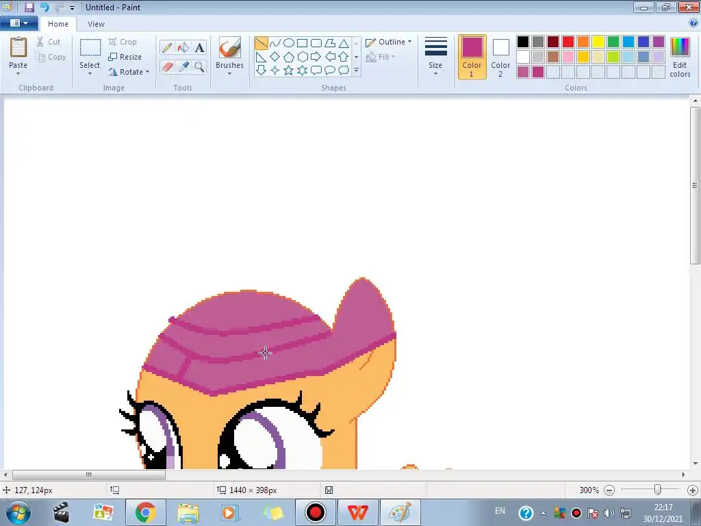Choose the Diamond shape
The width and height of the screenshot is (701, 526).
[275, 57]
